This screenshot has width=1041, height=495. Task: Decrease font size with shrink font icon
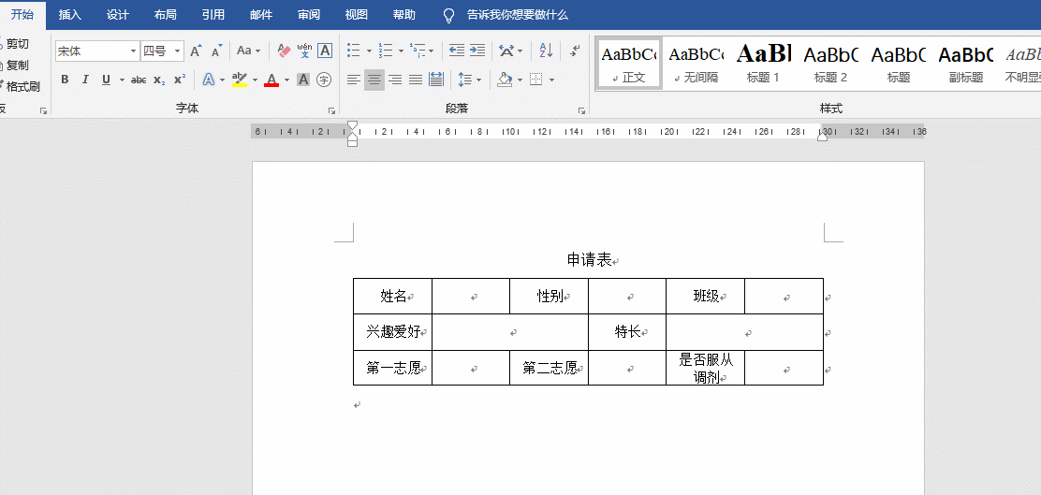pos(216,51)
